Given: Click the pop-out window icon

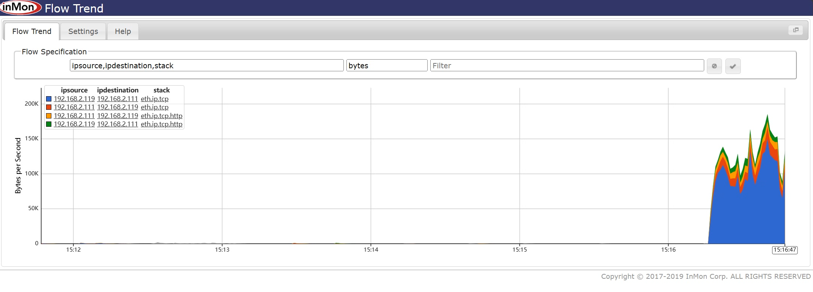Looking at the screenshot, I should click(x=796, y=30).
